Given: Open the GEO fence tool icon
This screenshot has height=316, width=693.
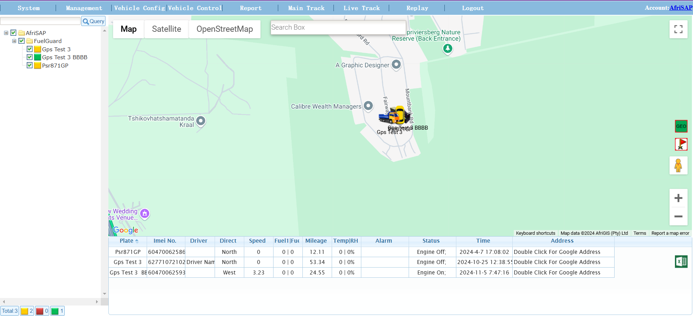Looking at the screenshot, I should tap(681, 126).
